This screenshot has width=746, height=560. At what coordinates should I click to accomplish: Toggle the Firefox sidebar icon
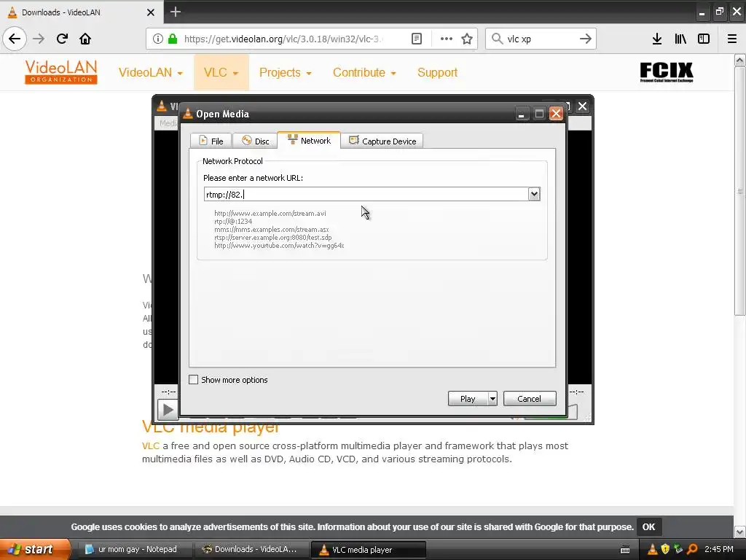coord(704,39)
